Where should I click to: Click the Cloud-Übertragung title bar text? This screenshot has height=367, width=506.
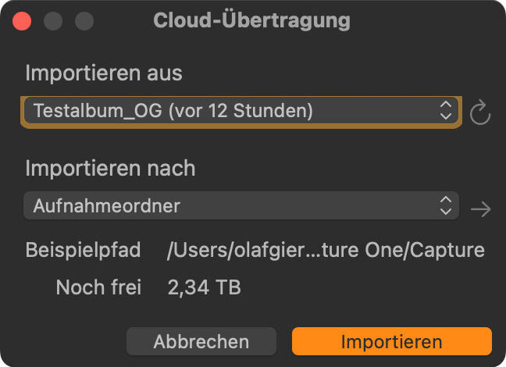click(x=251, y=21)
